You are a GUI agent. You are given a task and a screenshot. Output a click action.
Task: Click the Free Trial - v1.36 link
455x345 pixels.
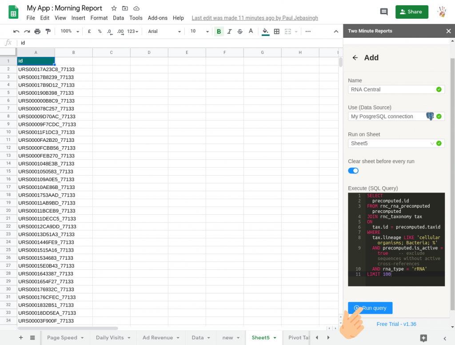(x=396, y=324)
